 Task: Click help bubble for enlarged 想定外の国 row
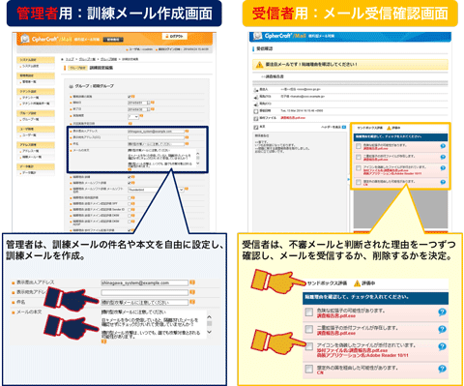pyautogui.click(x=442, y=369)
